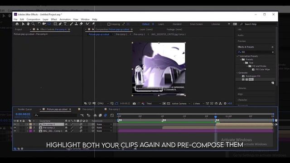Switch to the Small Screen workspace

196,24
